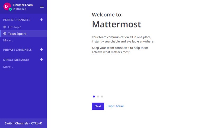Open the online status indicator badge

tap(10, 9)
